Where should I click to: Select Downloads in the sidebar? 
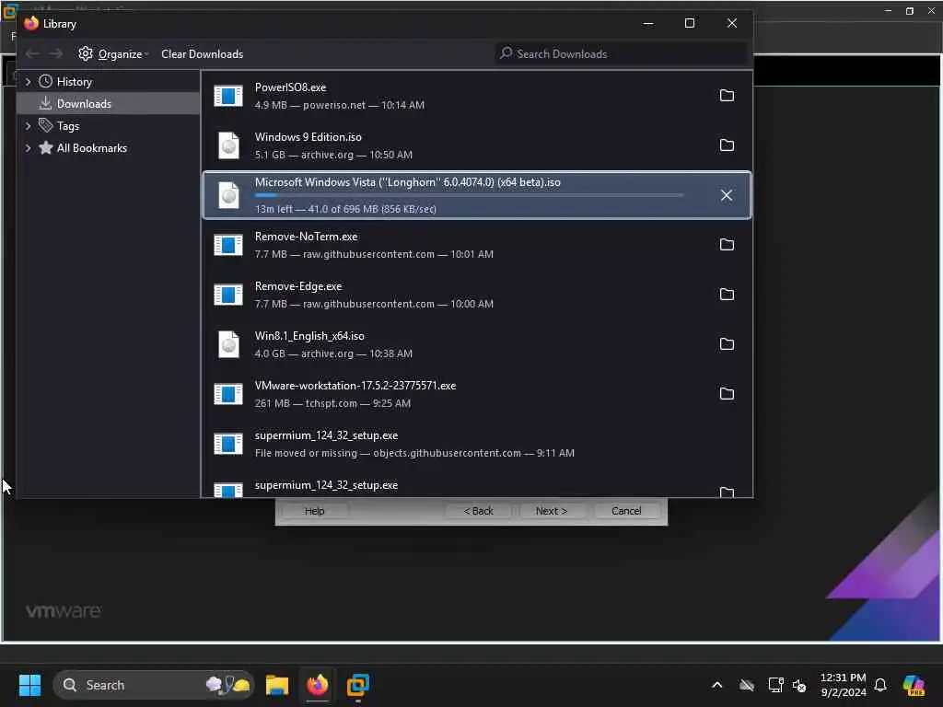click(x=84, y=104)
